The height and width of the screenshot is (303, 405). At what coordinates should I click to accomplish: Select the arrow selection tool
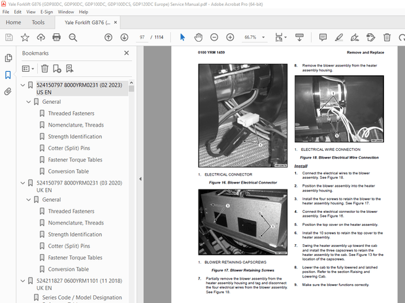point(182,37)
